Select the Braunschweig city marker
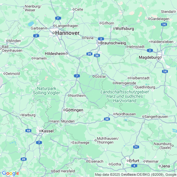The height and width of the screenshot is (177, 177). pos(99,43)
